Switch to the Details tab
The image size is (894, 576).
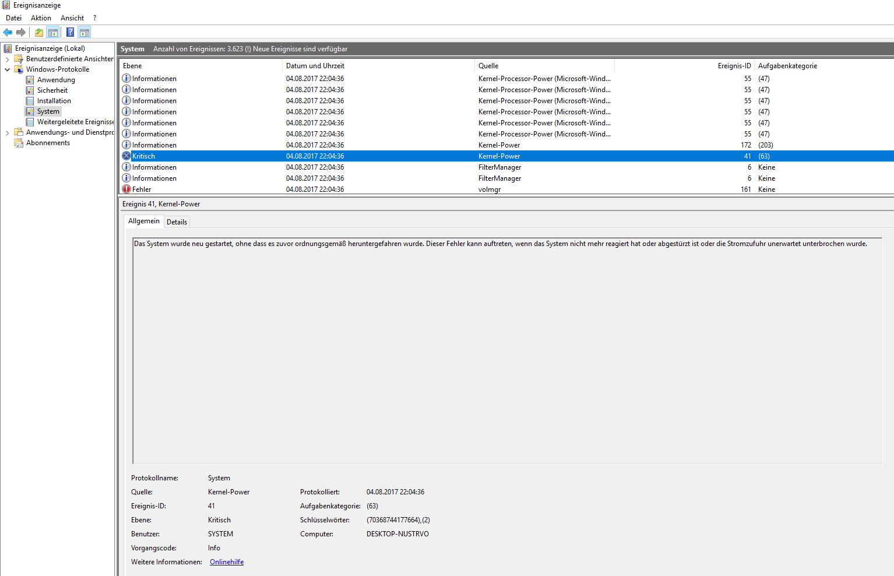tap(177, 222)
